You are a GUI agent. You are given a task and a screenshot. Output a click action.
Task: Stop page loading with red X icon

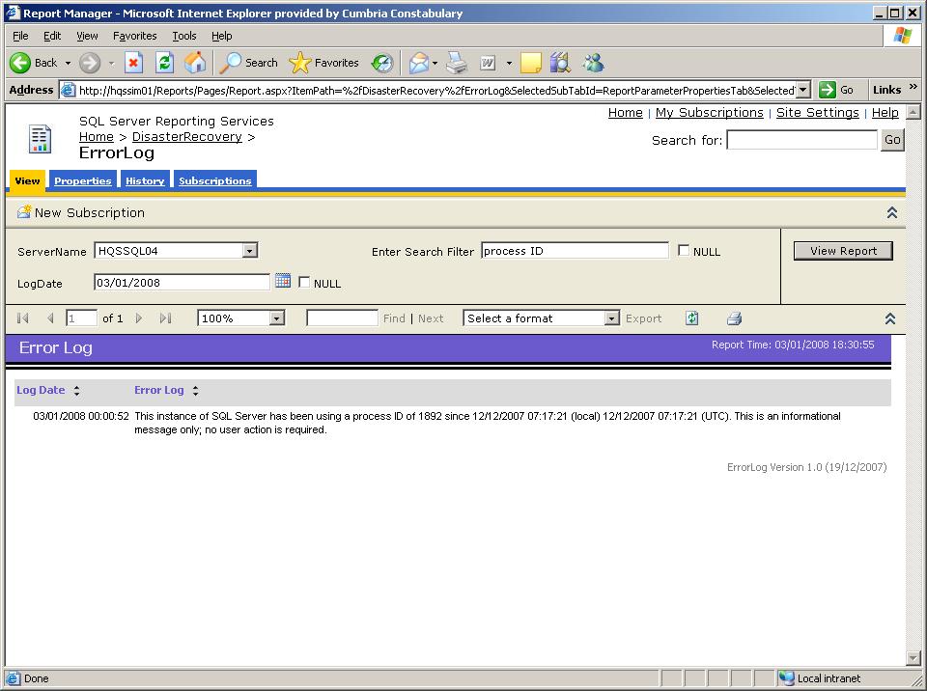[133, 63]
